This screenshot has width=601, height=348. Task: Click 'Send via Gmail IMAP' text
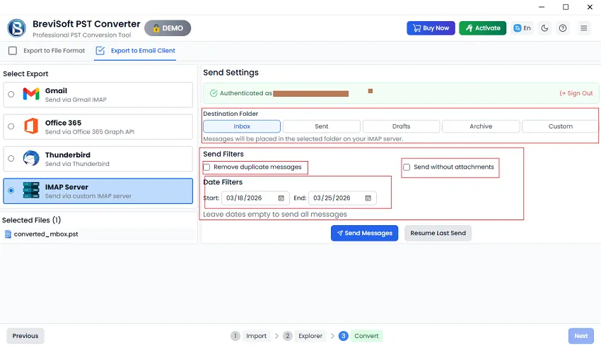click(76, 100)
